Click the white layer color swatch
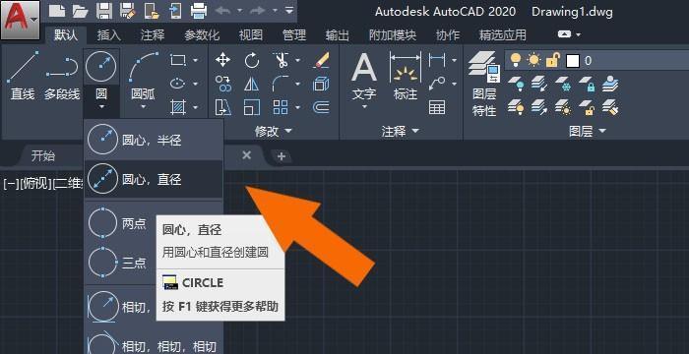 pos(573,61)
